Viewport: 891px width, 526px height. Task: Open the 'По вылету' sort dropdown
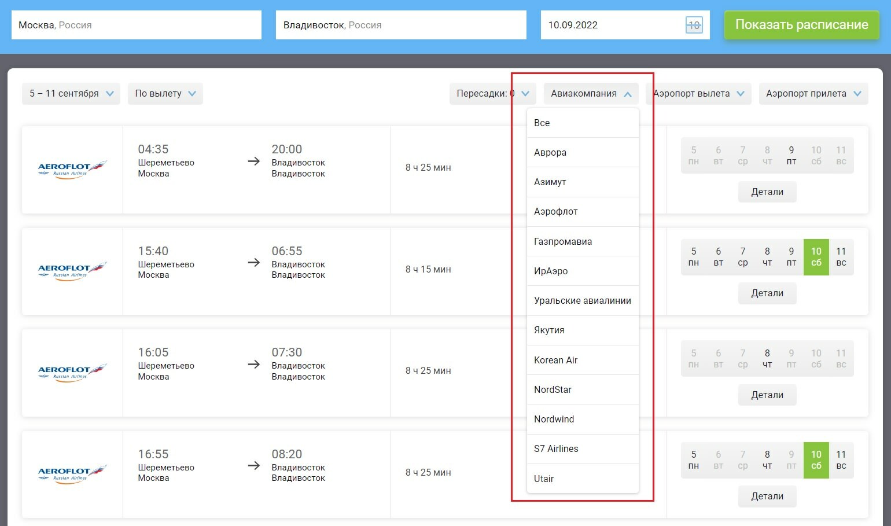pos(165,94)
